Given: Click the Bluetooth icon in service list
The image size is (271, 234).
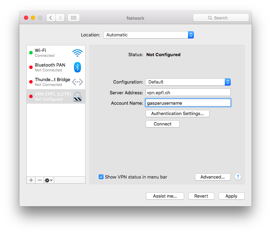Looking at the screenshot, I should (x=77, y=67).
